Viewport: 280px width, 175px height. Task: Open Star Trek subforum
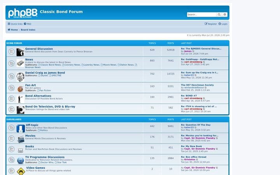[x=61, y=163]
